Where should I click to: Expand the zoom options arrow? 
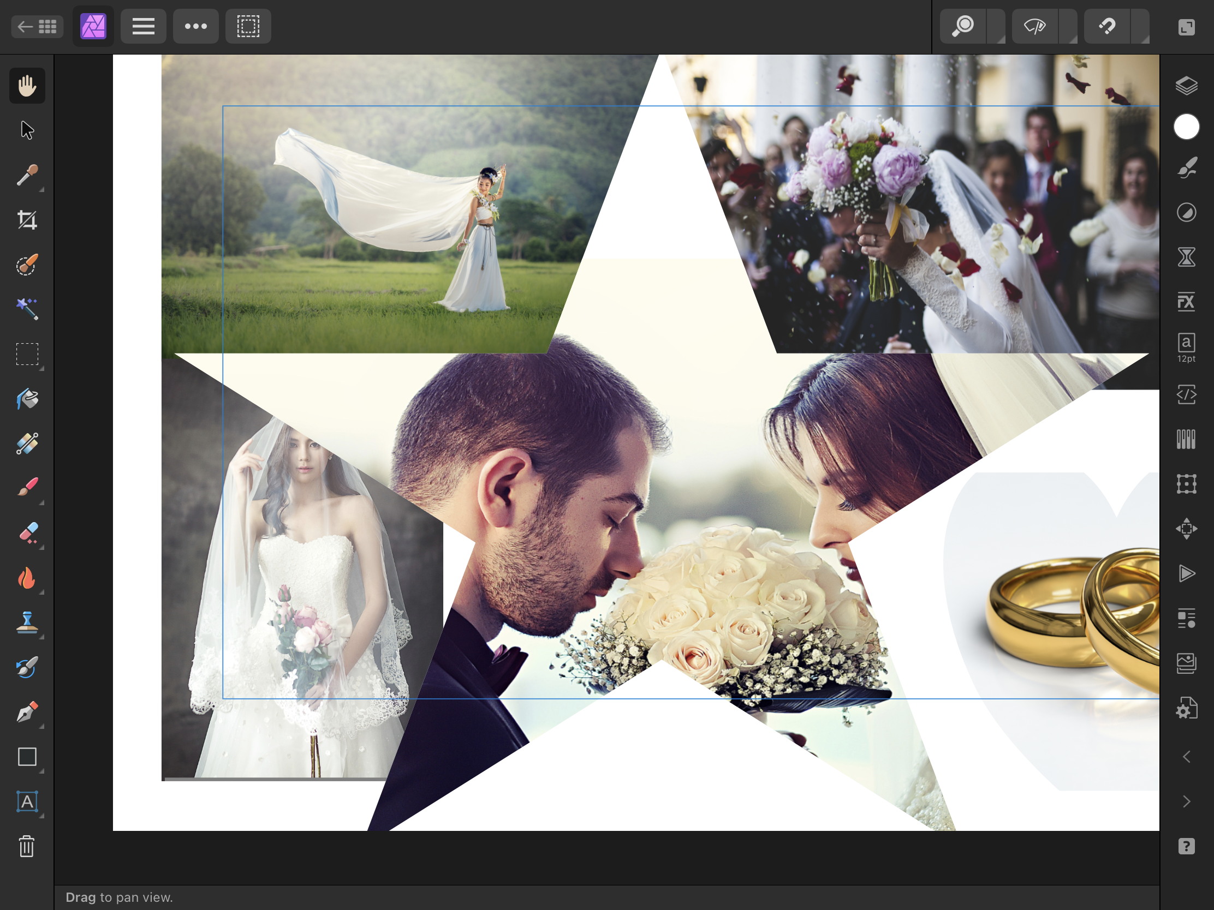tap(997, 26)
